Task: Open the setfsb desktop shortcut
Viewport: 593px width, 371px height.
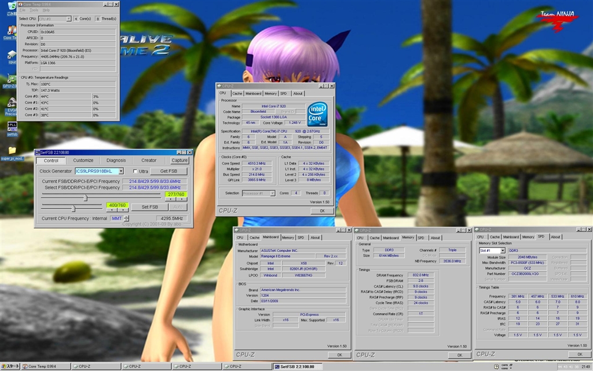Action: (x=12, y=129)
